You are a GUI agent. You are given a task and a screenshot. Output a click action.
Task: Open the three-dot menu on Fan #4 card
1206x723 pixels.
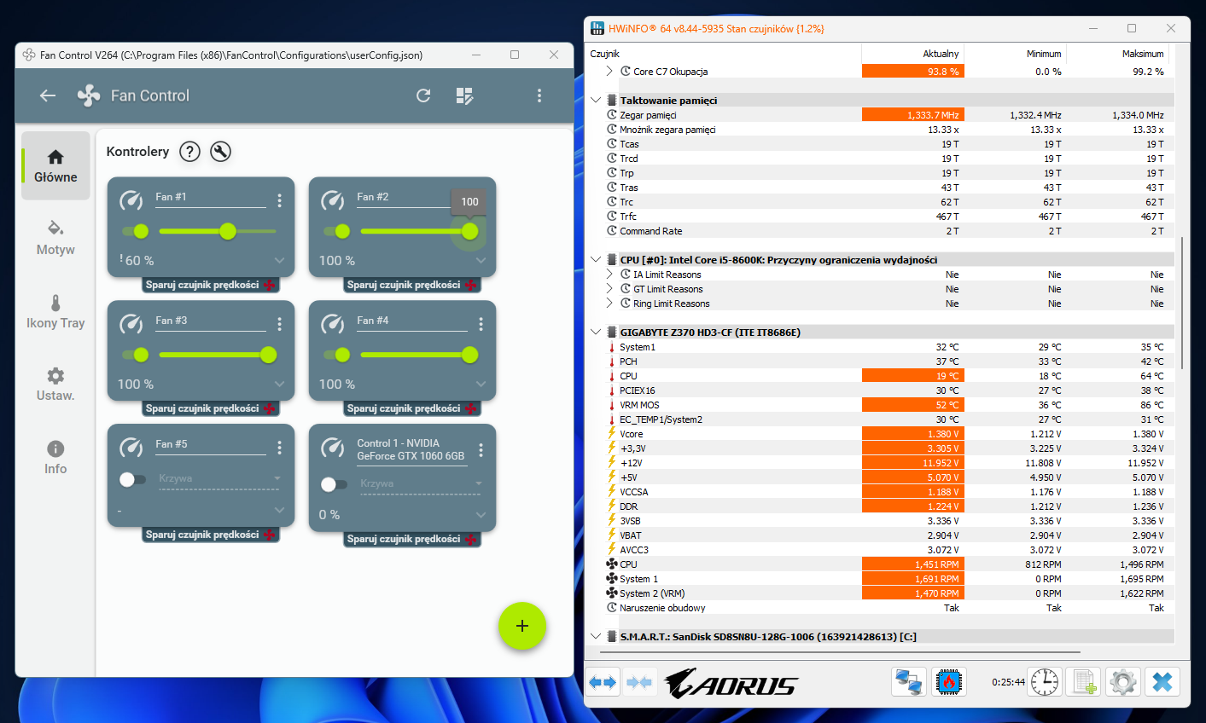[481, 324]
